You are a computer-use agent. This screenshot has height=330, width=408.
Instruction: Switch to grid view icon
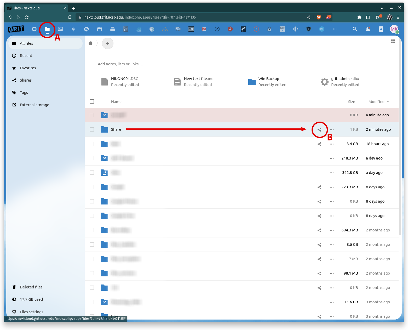pyautogui.click(x=393, y=41)
